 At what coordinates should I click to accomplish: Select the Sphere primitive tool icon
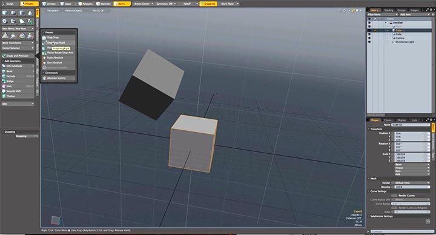pos(13,13)
